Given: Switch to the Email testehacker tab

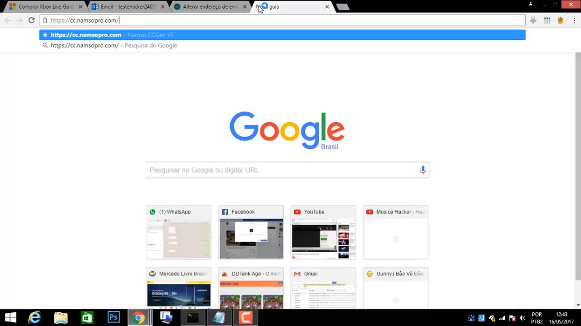Looking at the screenshot, I should 127,7.
